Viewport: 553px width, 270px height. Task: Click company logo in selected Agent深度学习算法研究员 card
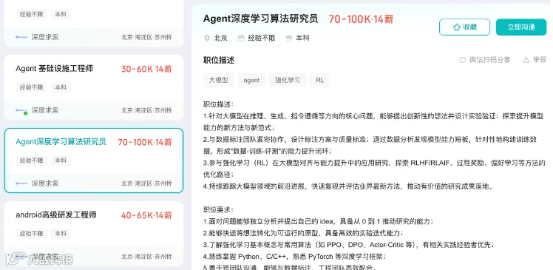21,183
